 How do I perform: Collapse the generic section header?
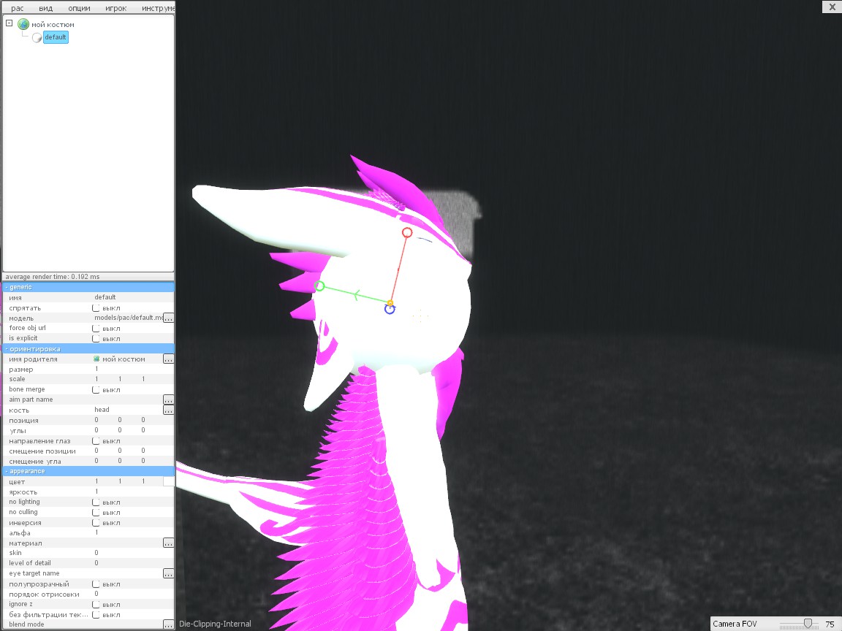coord(88,287)
